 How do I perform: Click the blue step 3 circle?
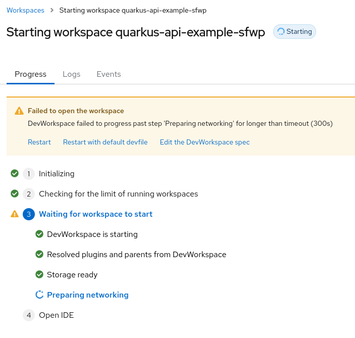click(x=29, y=214)
